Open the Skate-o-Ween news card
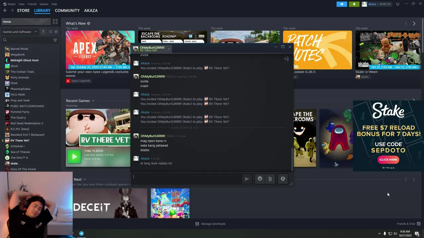 click(x=388, y=50)
